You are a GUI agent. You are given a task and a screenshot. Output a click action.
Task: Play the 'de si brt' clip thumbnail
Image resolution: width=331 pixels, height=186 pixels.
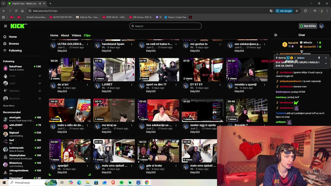click(70, 70)
